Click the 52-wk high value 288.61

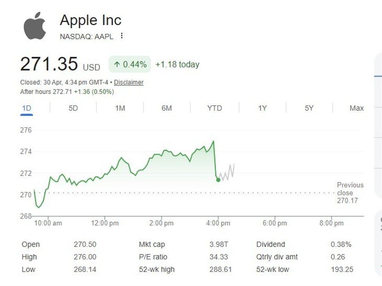pyautogui.click(x=220, y=270)
